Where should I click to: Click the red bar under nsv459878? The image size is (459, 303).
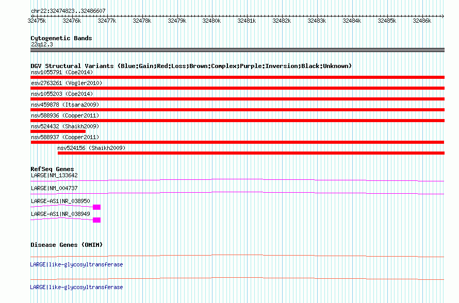point(237,110)
